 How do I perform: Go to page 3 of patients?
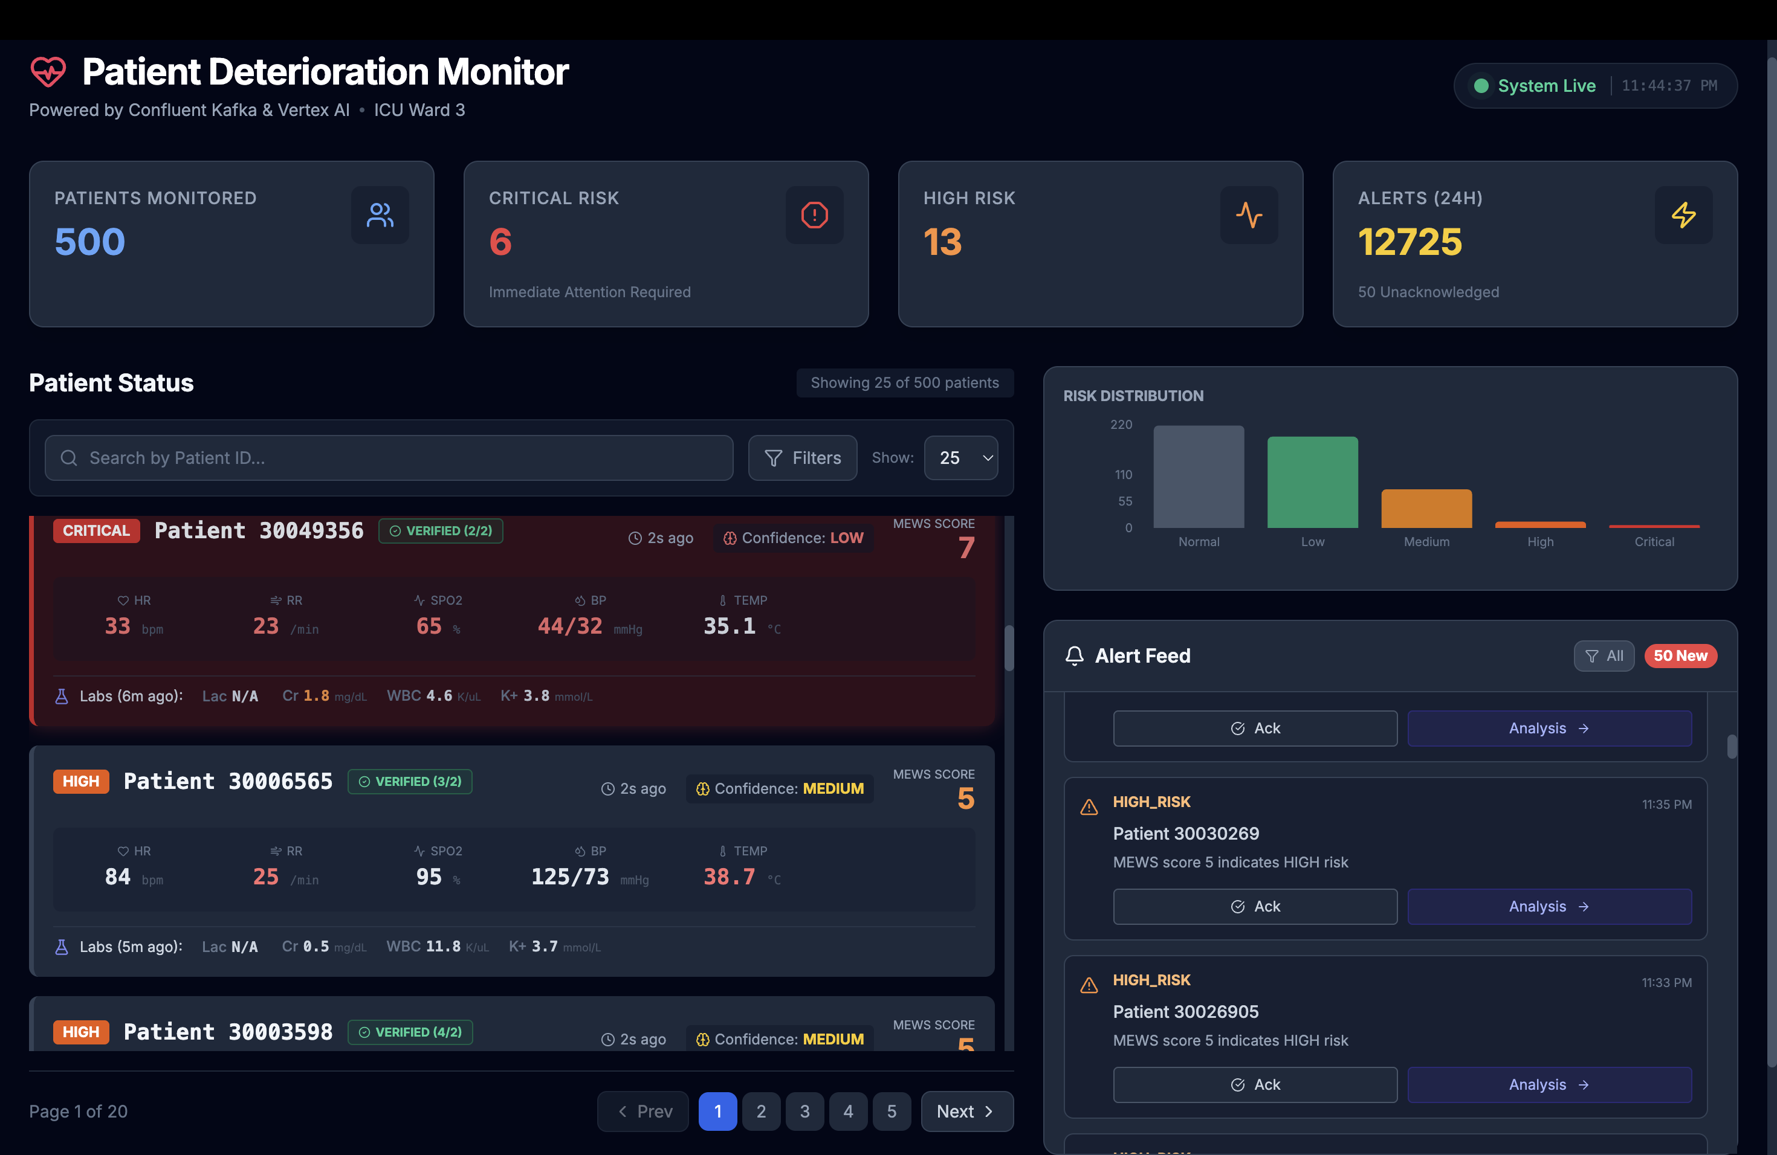pyautogui.click(x=804, y=1111)
